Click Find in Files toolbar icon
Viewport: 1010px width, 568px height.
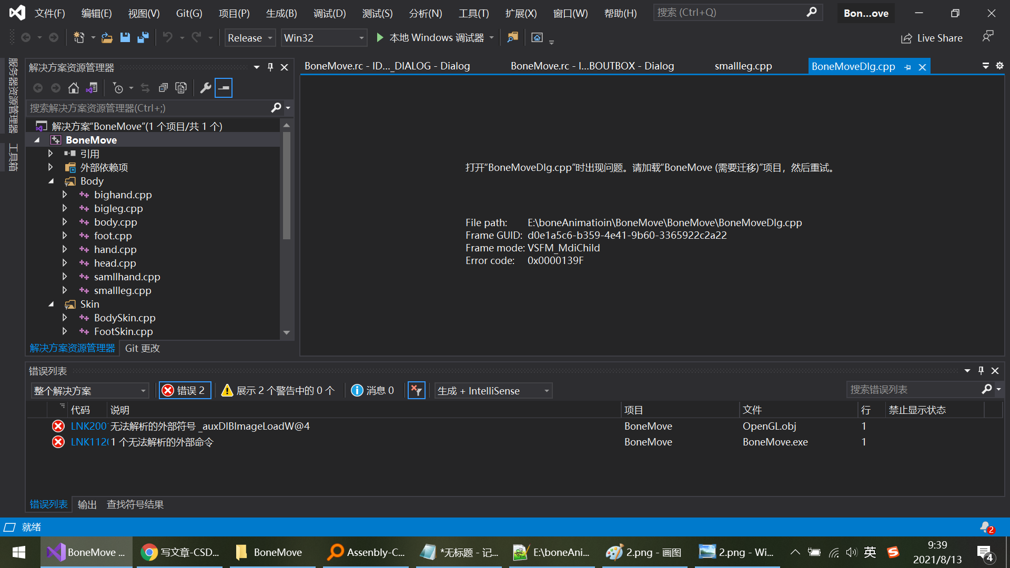click(x=512, y=37)
